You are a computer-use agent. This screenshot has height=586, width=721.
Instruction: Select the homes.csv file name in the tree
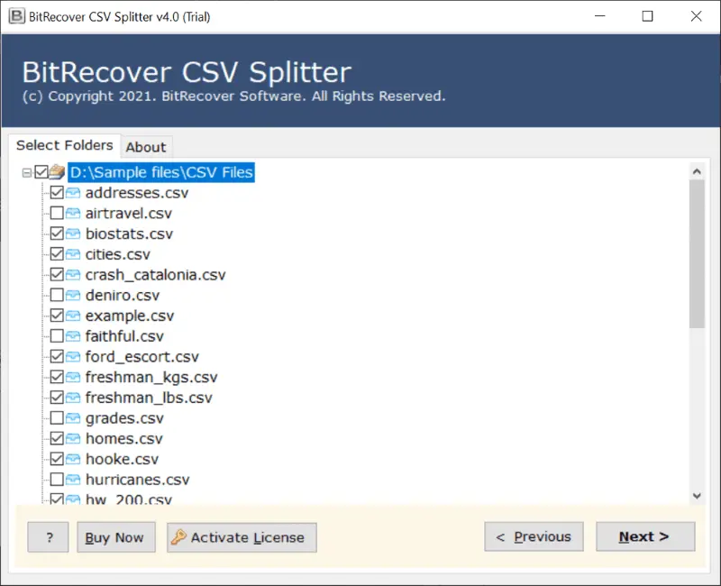pyautogui.click(x=123, y=439)
